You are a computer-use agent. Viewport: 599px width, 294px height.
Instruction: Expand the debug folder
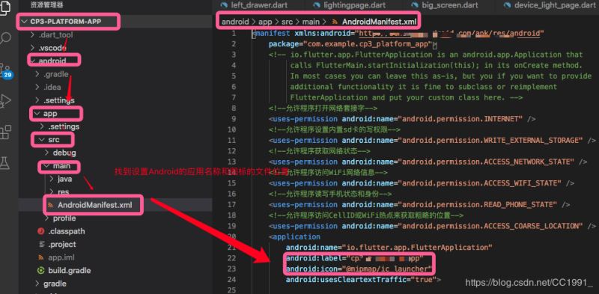pyautogui.click(x=46, y=153)
